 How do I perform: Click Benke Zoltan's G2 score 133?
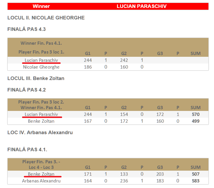(124, 174)
